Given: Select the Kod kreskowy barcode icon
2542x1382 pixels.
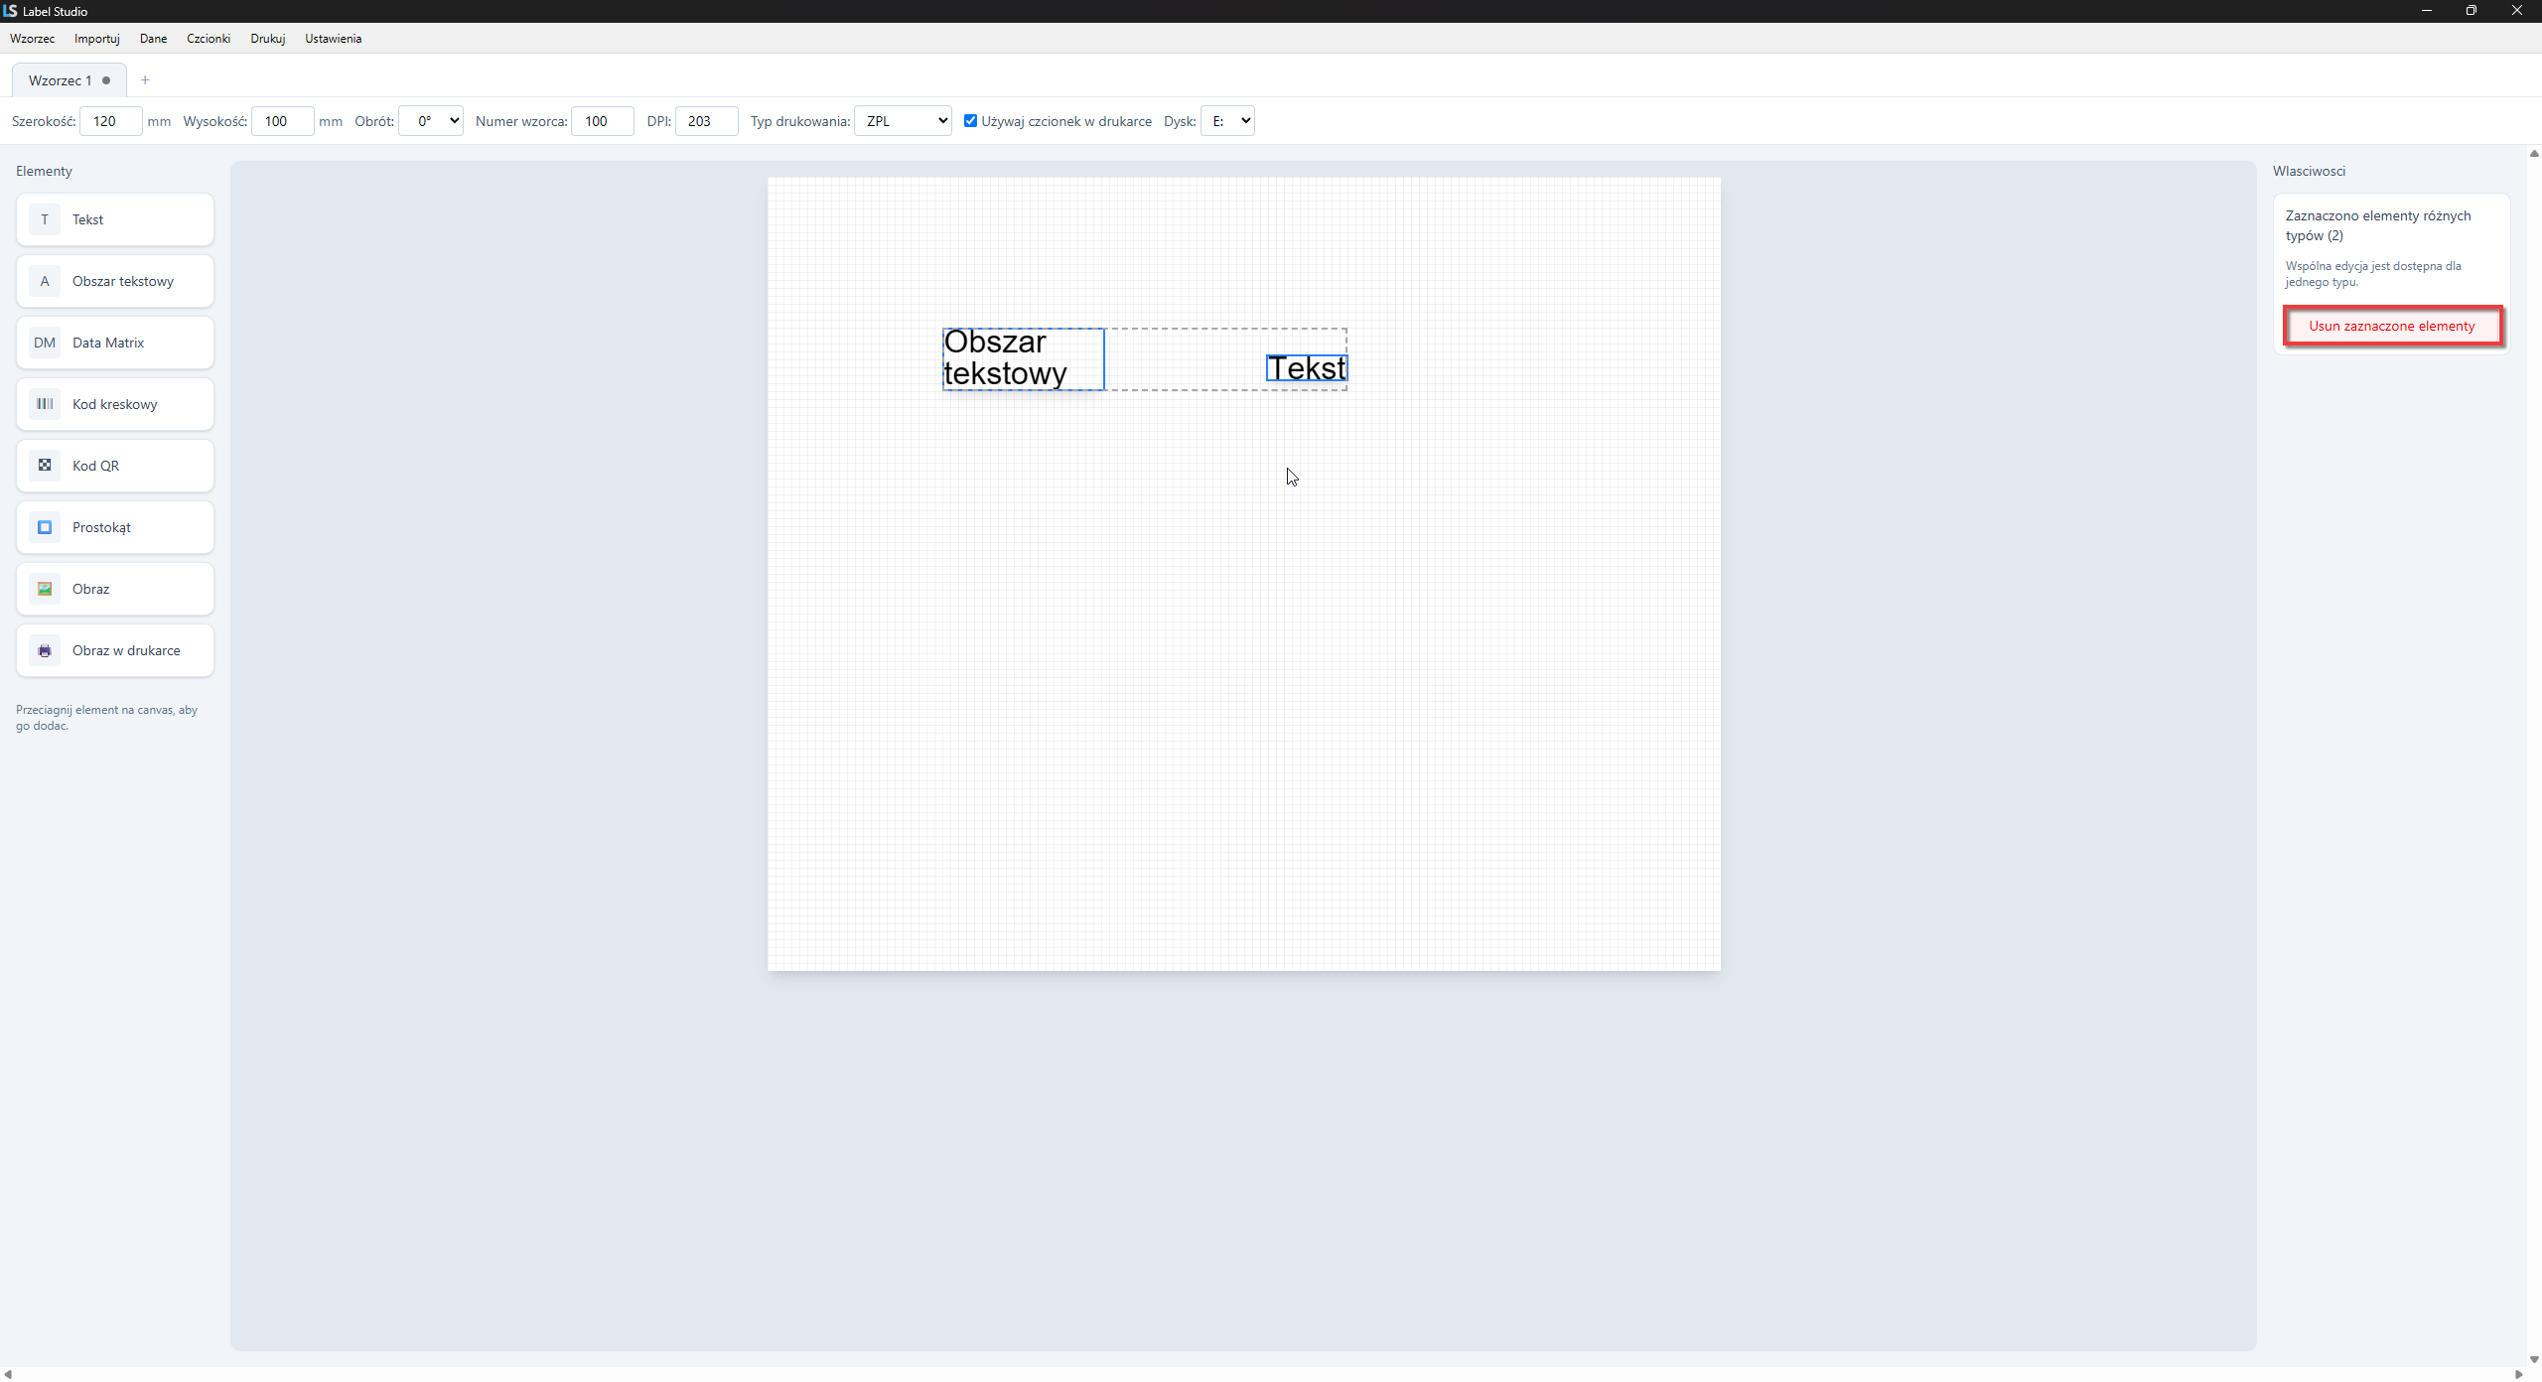Looking at the screenshot, I should (45, 404).
